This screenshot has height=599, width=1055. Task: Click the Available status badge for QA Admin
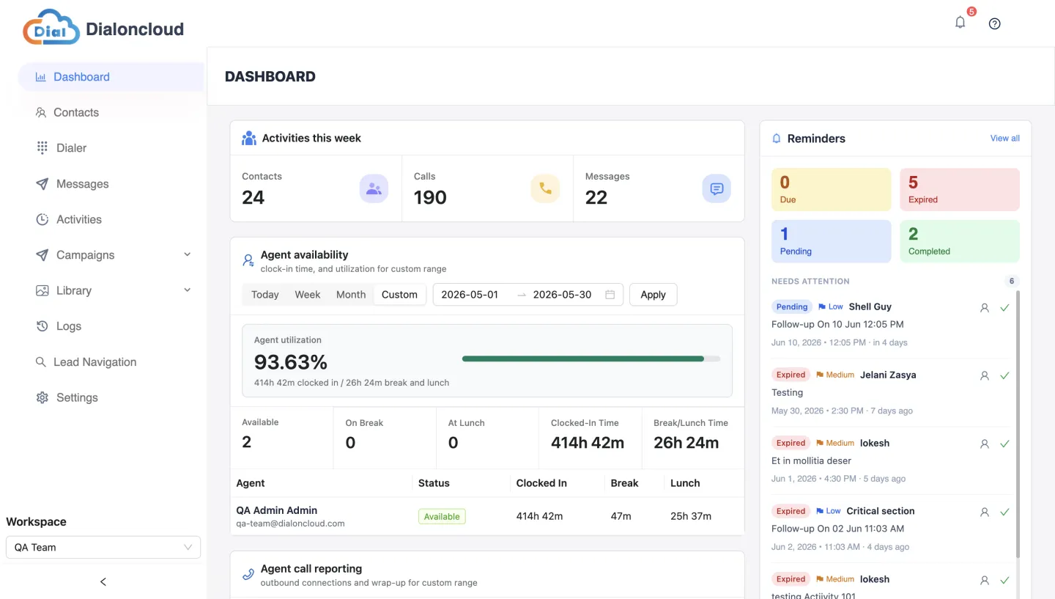[442, 516]
